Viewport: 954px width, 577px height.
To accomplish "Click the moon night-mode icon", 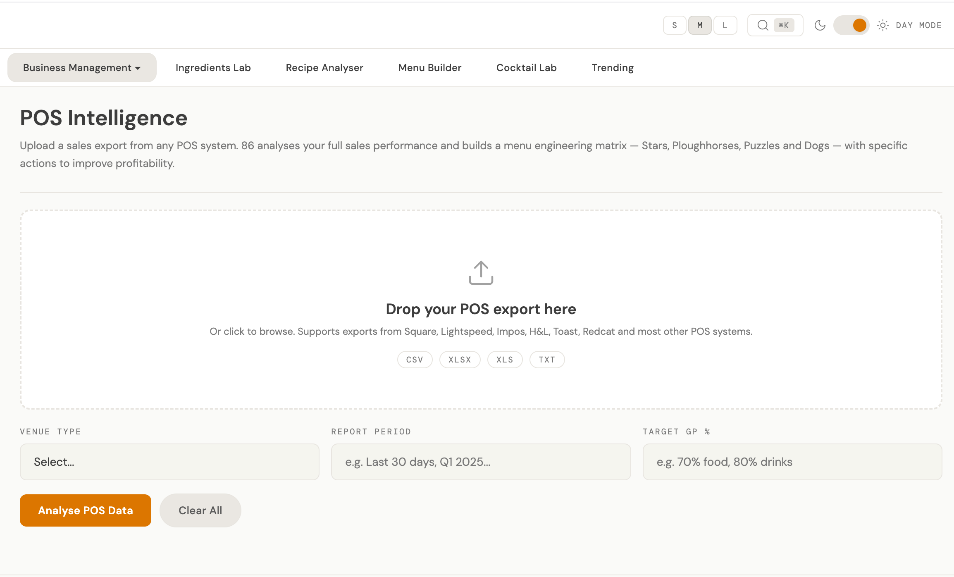I will (820, 25).
